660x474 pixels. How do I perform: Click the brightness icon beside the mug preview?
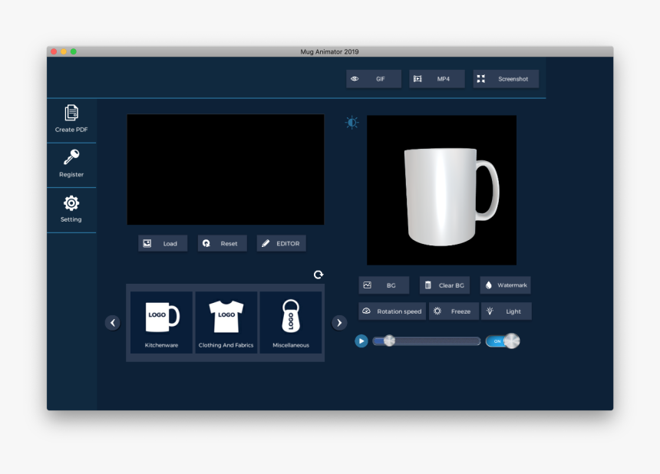tap(351, 121)
